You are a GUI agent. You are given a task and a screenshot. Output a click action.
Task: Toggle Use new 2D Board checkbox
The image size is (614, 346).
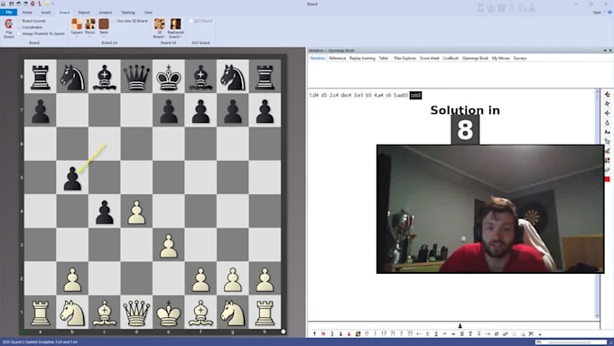[x=114, y=21]
